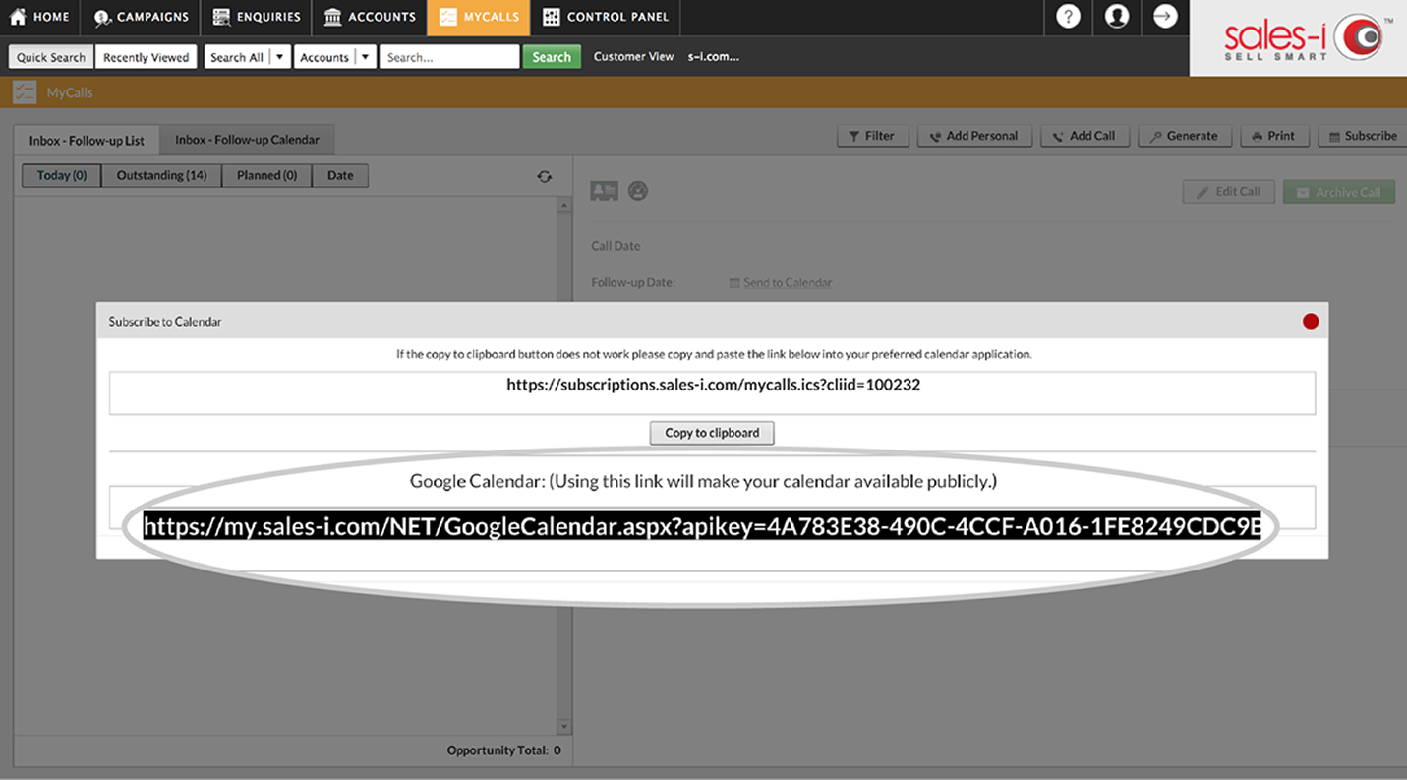The height and width of the screenshot is (780, 1407).
Task: Switch to Inbox - Follow-up Calendar tab
Action: click(x=247, y=140)
